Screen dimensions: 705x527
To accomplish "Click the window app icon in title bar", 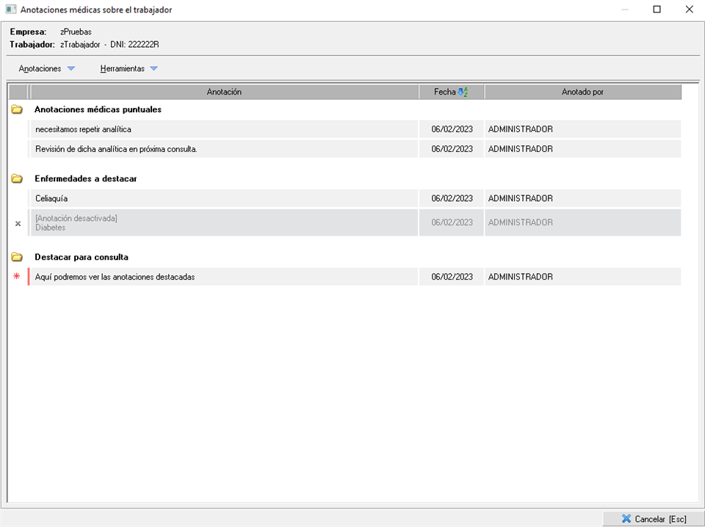I will (x=11, y=10).
